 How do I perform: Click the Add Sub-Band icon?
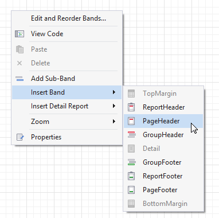pyautogui.click(x=19, y=79)
